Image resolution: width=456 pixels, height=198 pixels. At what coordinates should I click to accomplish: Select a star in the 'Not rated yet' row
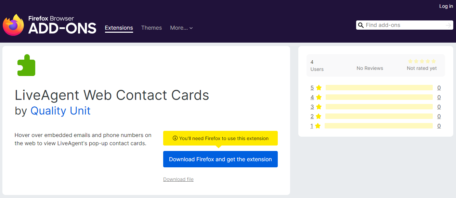point(422,61)
